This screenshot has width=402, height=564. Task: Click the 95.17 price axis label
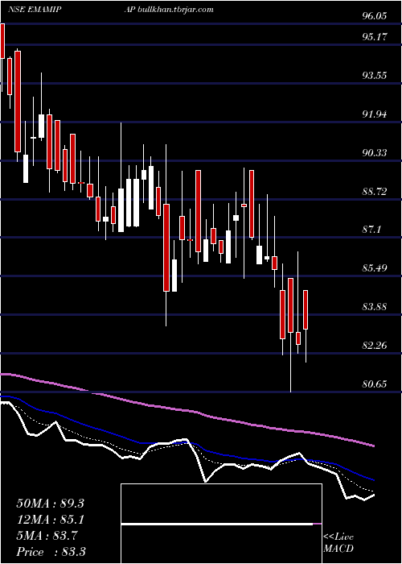375,37
